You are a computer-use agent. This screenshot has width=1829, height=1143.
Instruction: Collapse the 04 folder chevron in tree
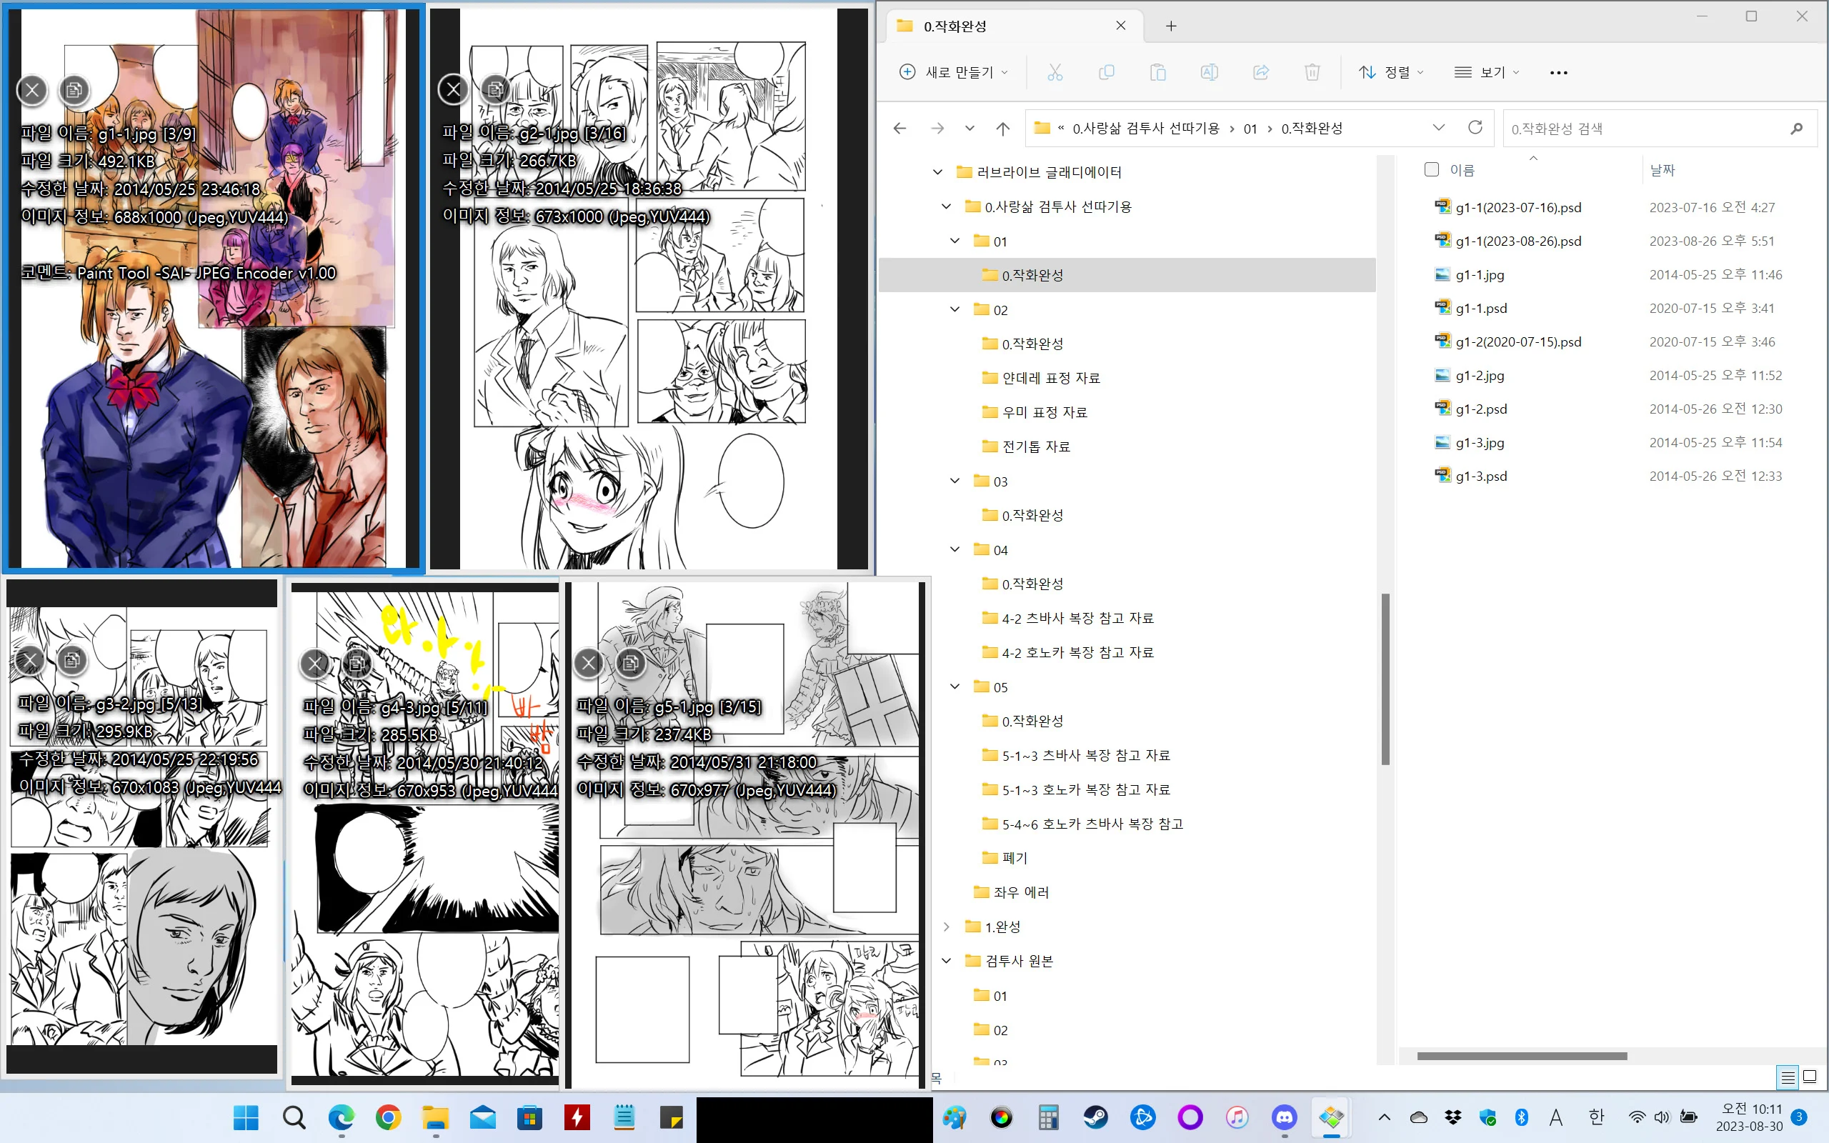click(x=955, y=549)
